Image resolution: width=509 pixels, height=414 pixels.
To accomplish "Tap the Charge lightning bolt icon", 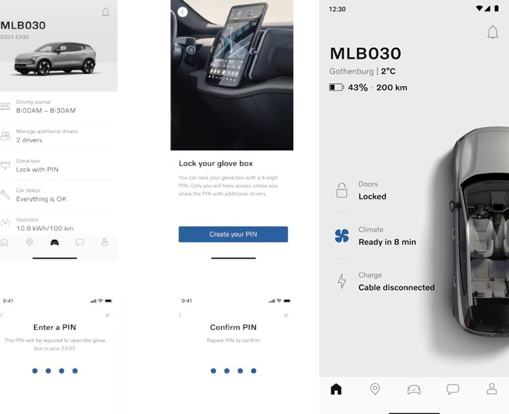I will 342,281.
